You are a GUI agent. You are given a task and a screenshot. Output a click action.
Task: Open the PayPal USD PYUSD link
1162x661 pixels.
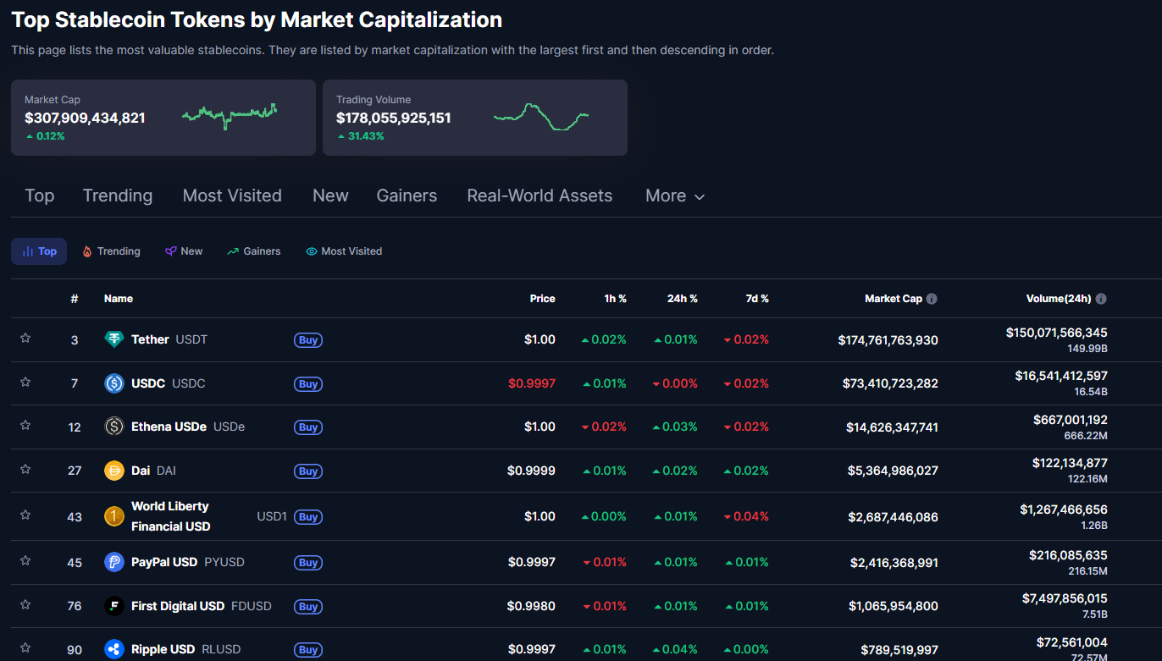tap(188, 562)
